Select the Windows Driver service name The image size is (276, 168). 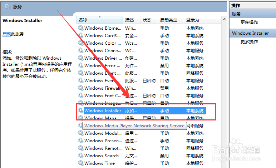click(x=103, y=58)
